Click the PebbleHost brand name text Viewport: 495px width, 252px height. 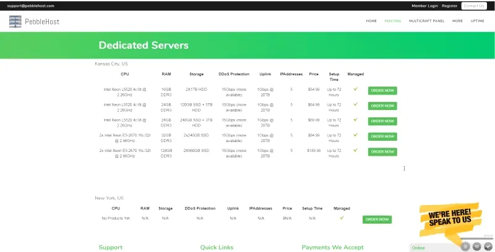point(42,22)
